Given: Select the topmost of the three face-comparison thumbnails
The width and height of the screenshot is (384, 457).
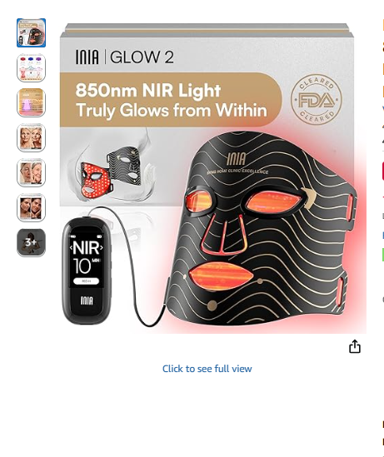Looking at the screenshot, I should point(31,138).
